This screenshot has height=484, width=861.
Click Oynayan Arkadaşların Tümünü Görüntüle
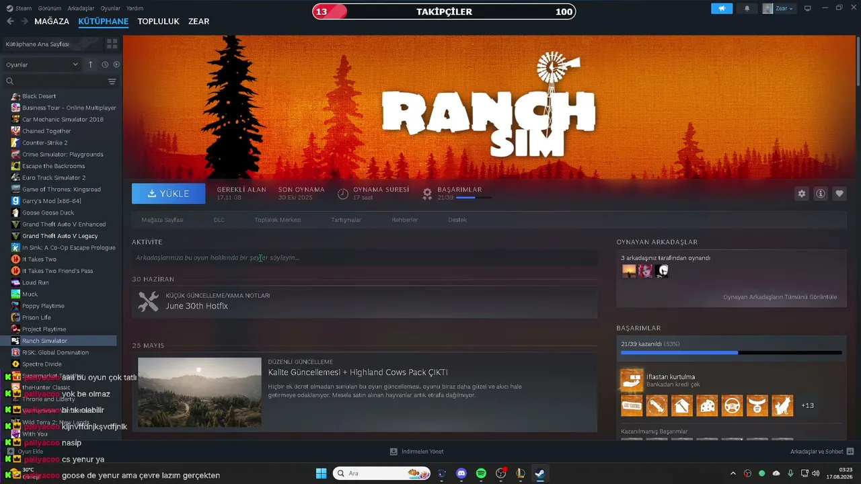click(780, 296)
